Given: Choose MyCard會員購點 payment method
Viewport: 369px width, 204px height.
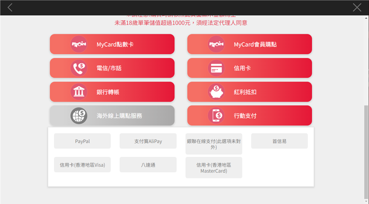Looking at the screenshot, I should pyautogui.click(x=250, y=44).
